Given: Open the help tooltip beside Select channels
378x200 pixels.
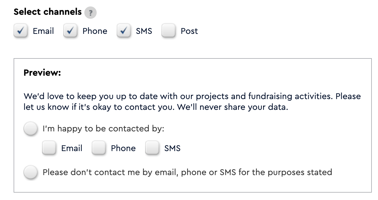Looking at the screenshot, I should click(x=90, y=13).
